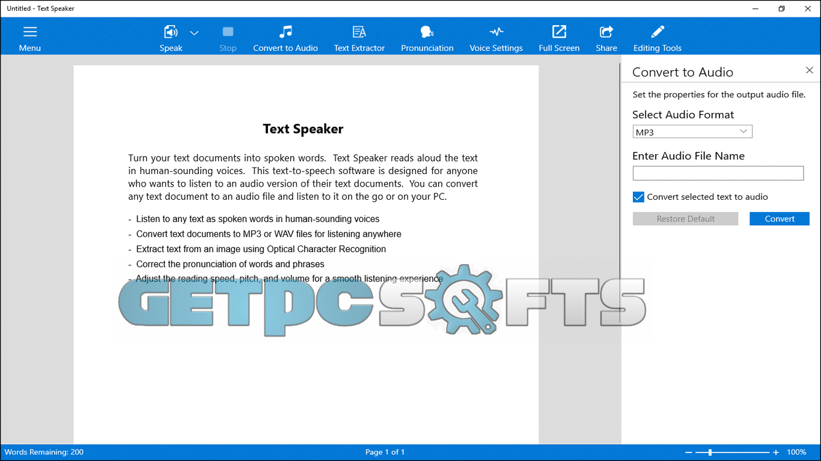This screenshot has width=821, height=461.
Task: Click the Select Audio Format label
Action: [x=683, y=115]
